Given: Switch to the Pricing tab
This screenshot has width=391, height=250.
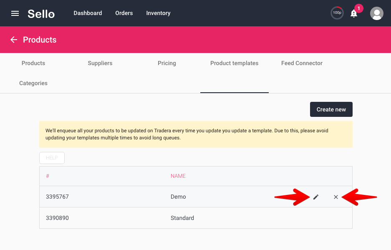Looking at the screenshot, I should [x=167, y=63].
